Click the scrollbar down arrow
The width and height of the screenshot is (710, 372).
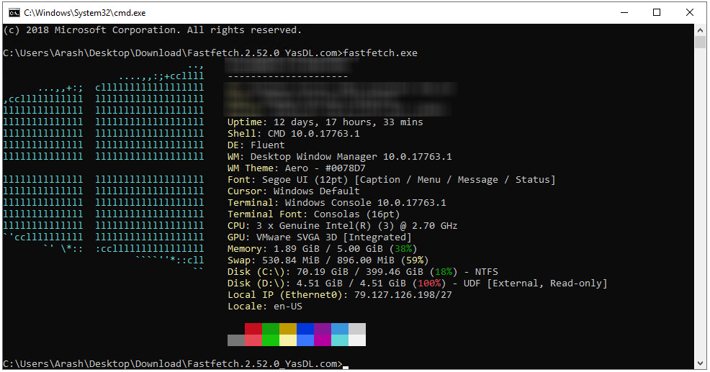coord(700,363)
